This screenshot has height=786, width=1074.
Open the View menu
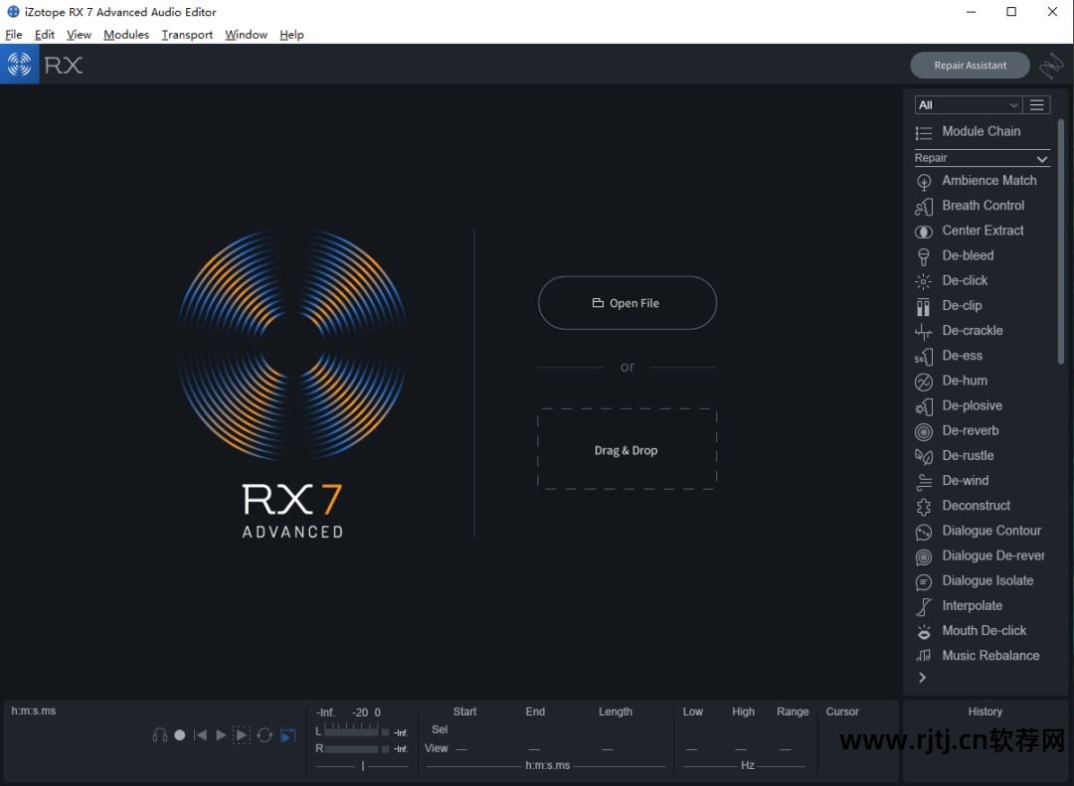pyautogui.click(x=79, y=34)
